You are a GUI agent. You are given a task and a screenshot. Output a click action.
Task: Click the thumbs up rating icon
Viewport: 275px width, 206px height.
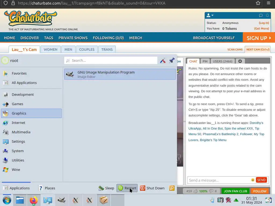pyautogui.click(x=196, y=191)
